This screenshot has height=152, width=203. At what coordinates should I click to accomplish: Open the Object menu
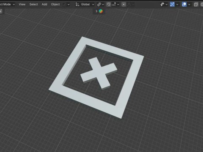click(55, 4)
